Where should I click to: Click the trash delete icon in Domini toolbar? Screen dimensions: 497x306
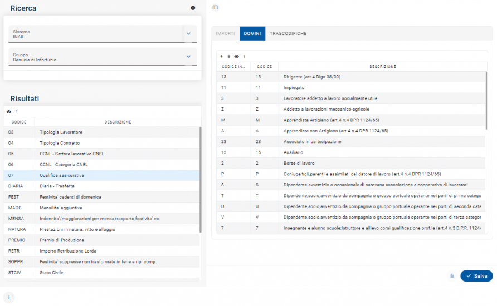[228, 57]
